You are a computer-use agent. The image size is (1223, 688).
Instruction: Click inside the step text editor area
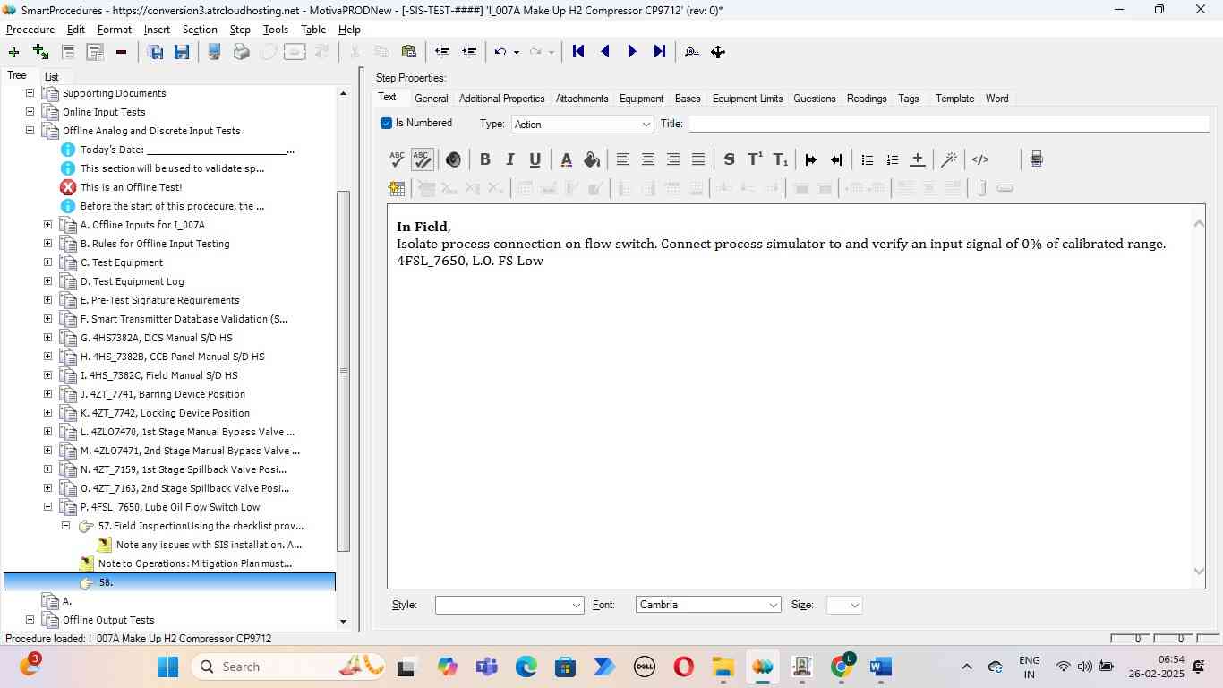click(789, 397)
